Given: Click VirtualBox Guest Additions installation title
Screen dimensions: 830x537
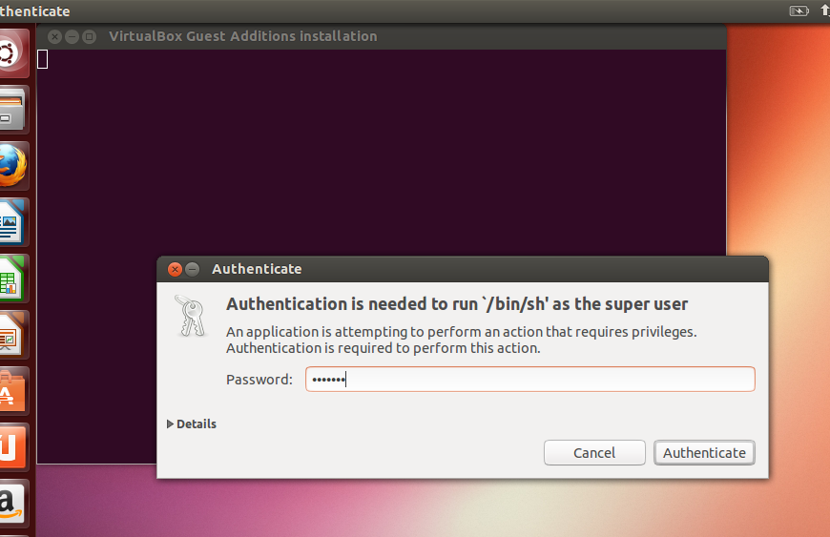Looking at the screenshot, I should click(x=243, y=36).
